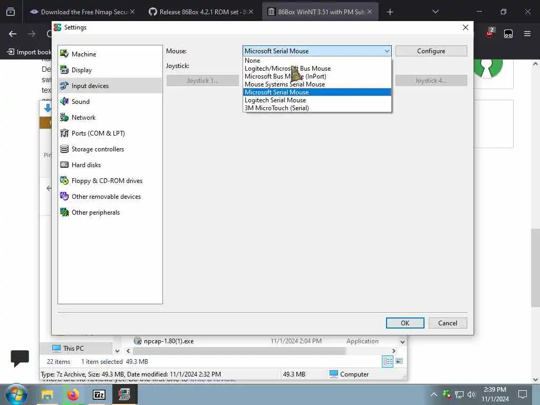Select the Input devices category

(110, 86)
